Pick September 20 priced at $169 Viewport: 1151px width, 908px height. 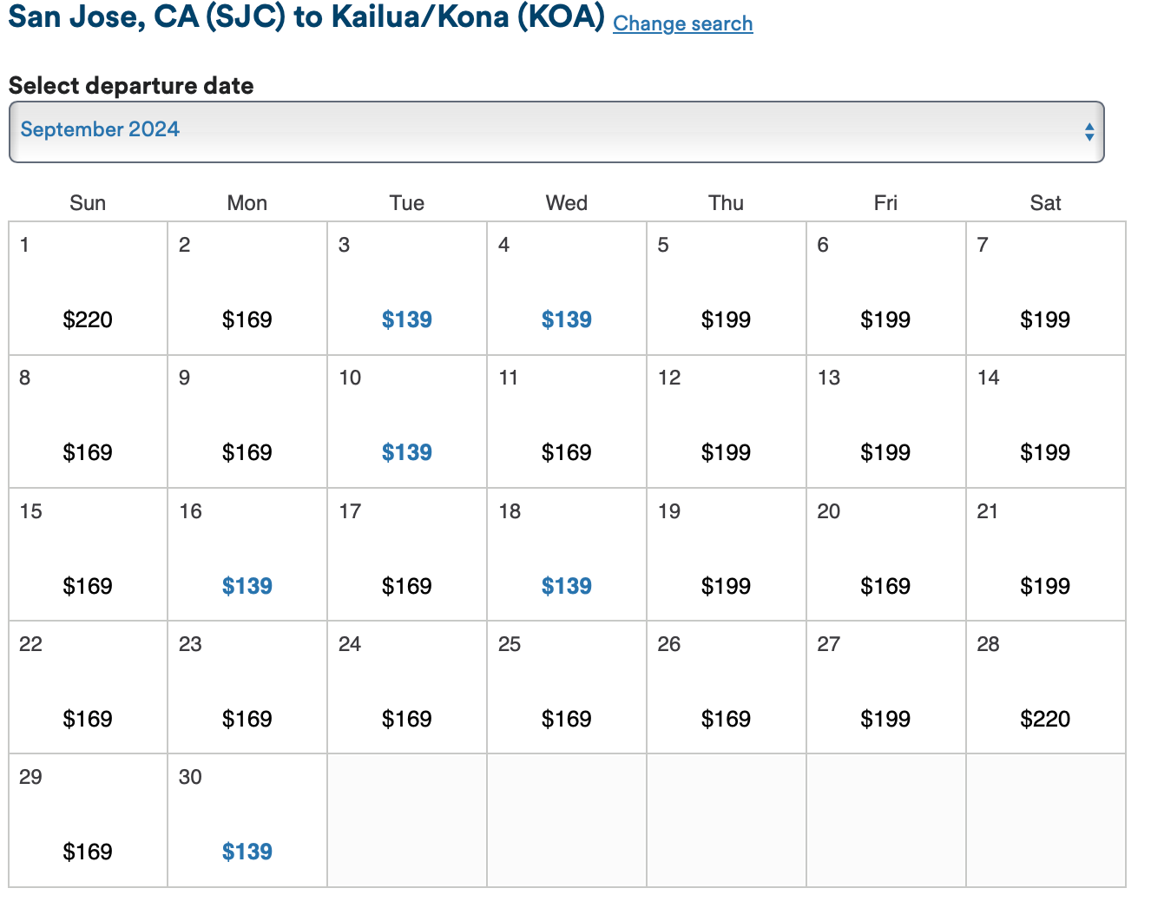pos(885,586)
